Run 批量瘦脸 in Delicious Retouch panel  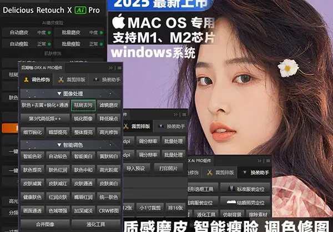click(71, 44)
